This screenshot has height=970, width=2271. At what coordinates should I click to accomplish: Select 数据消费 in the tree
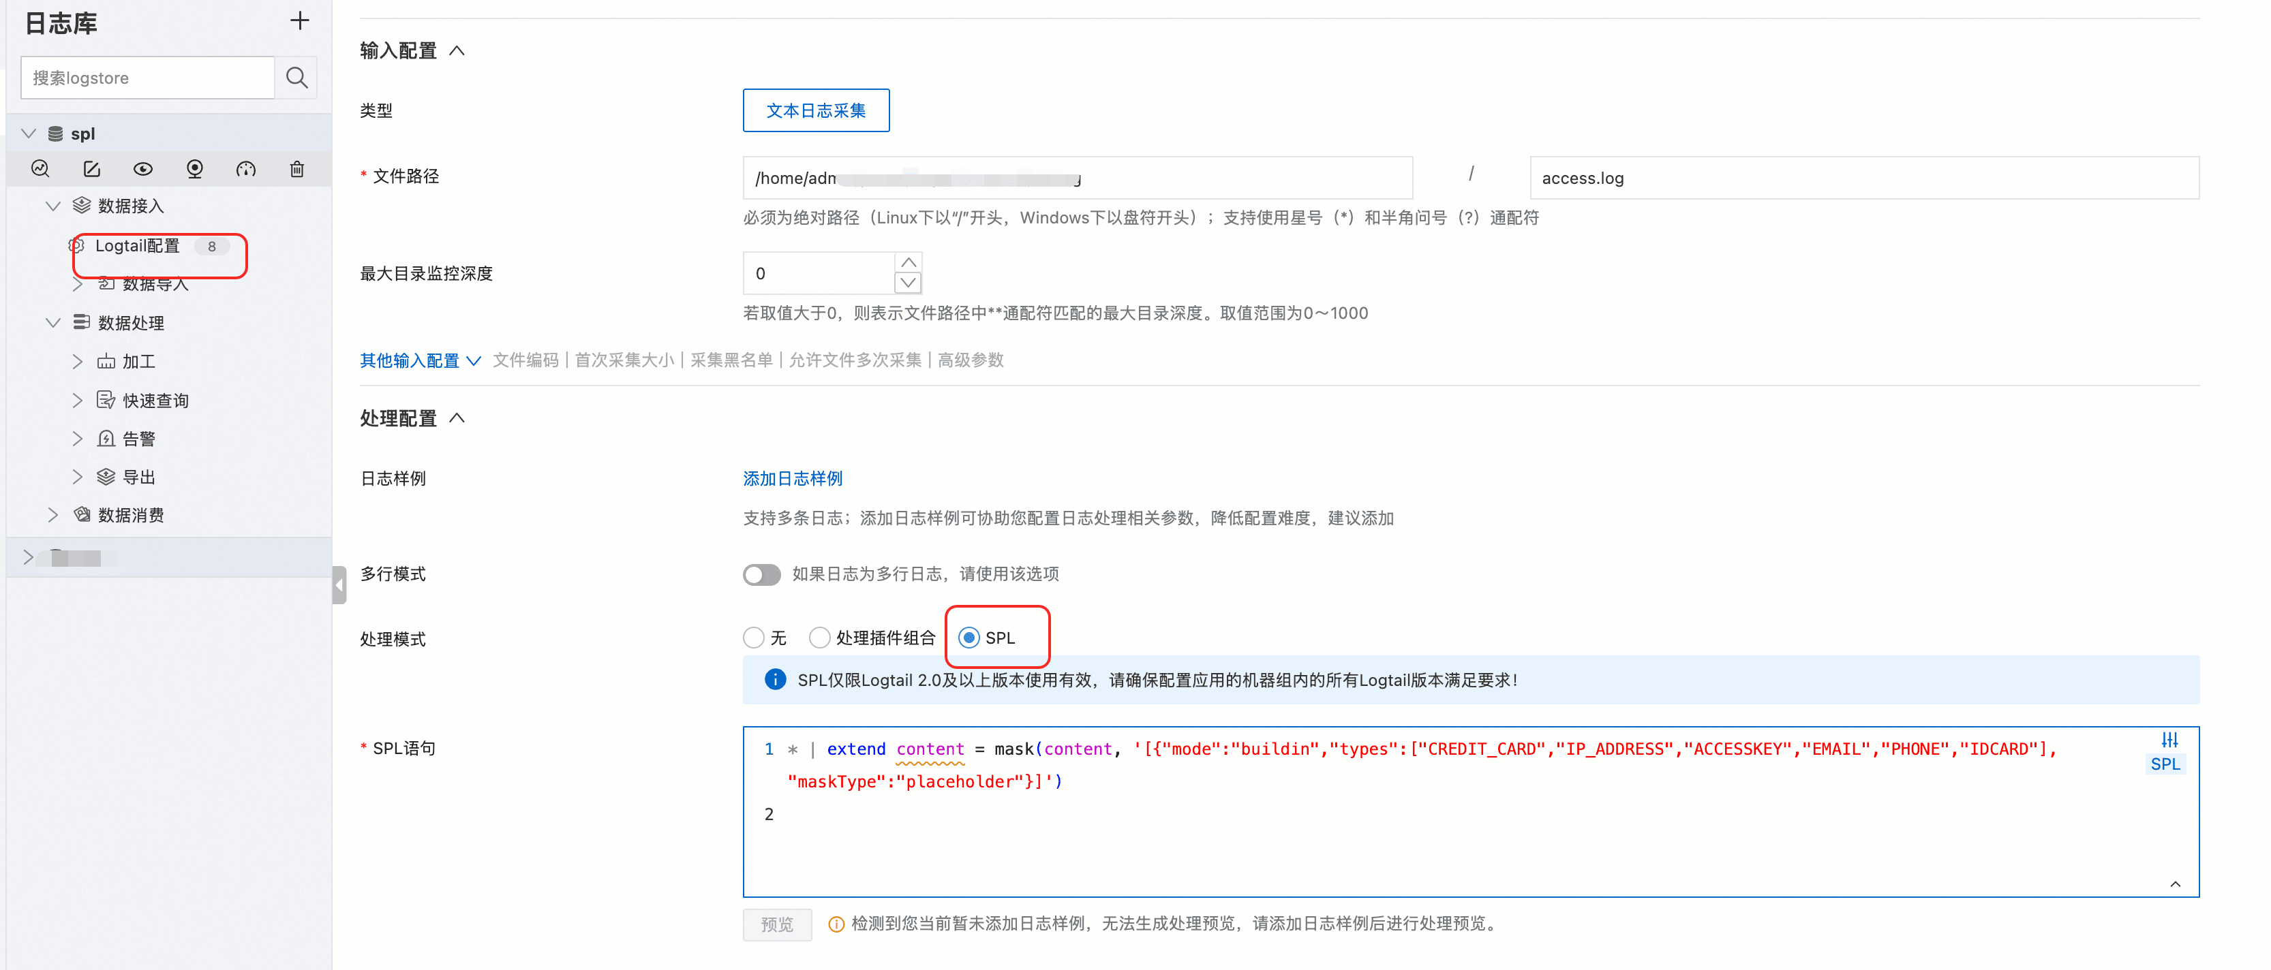click(130, 516)
